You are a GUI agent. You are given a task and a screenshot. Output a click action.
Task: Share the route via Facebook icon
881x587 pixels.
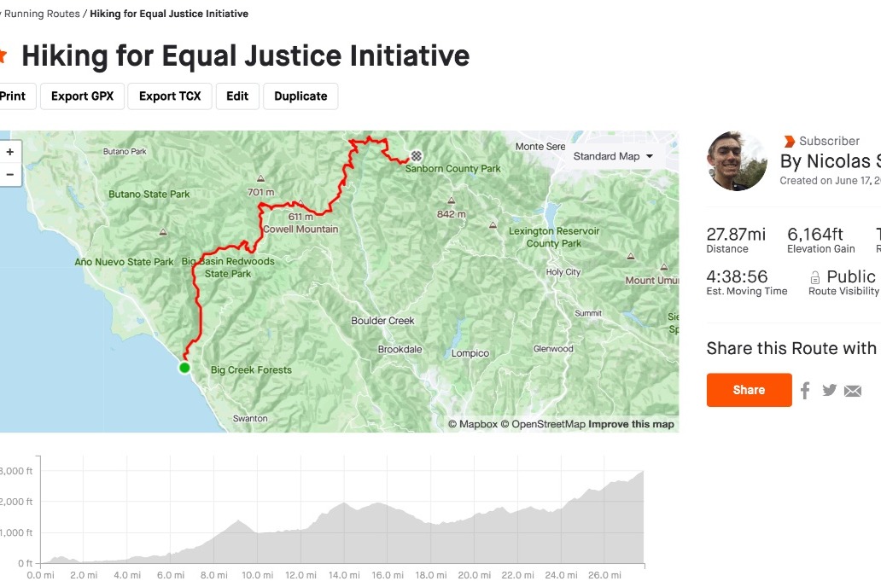coord(805,391)
